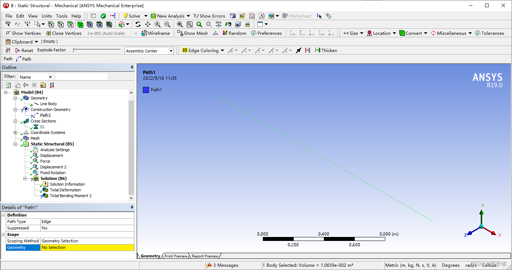Viewport: 512px width, 270px height.
Task: Click the coordinate triad icon next to Random
Action: coord(215,33)
